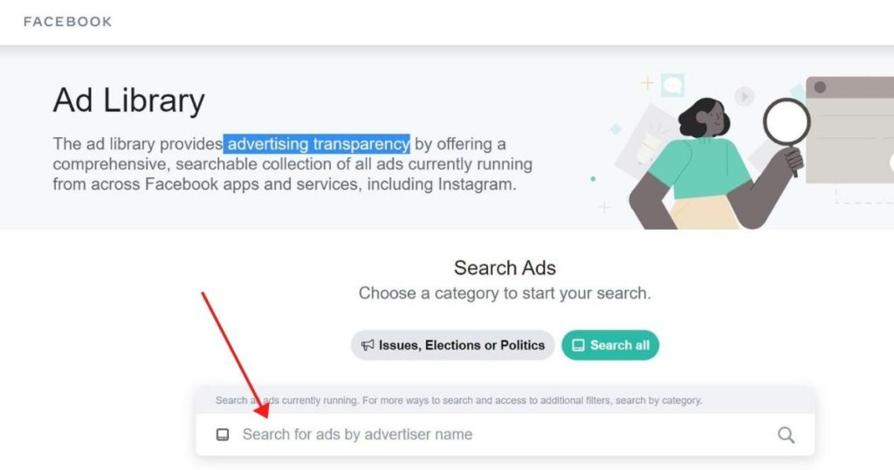Click the hint text above the search field
Image resolution: width=894 pixels, height=470 pixels.
458,400
